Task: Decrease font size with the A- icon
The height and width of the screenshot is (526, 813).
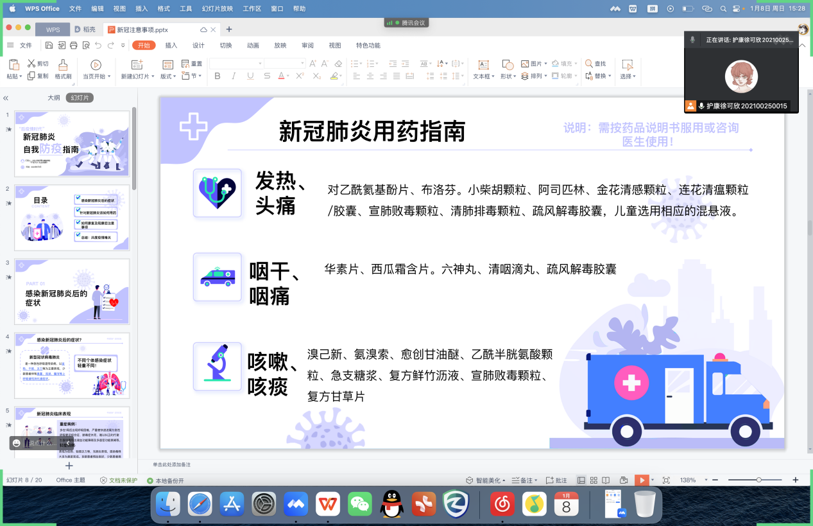Action: [325, 64]
